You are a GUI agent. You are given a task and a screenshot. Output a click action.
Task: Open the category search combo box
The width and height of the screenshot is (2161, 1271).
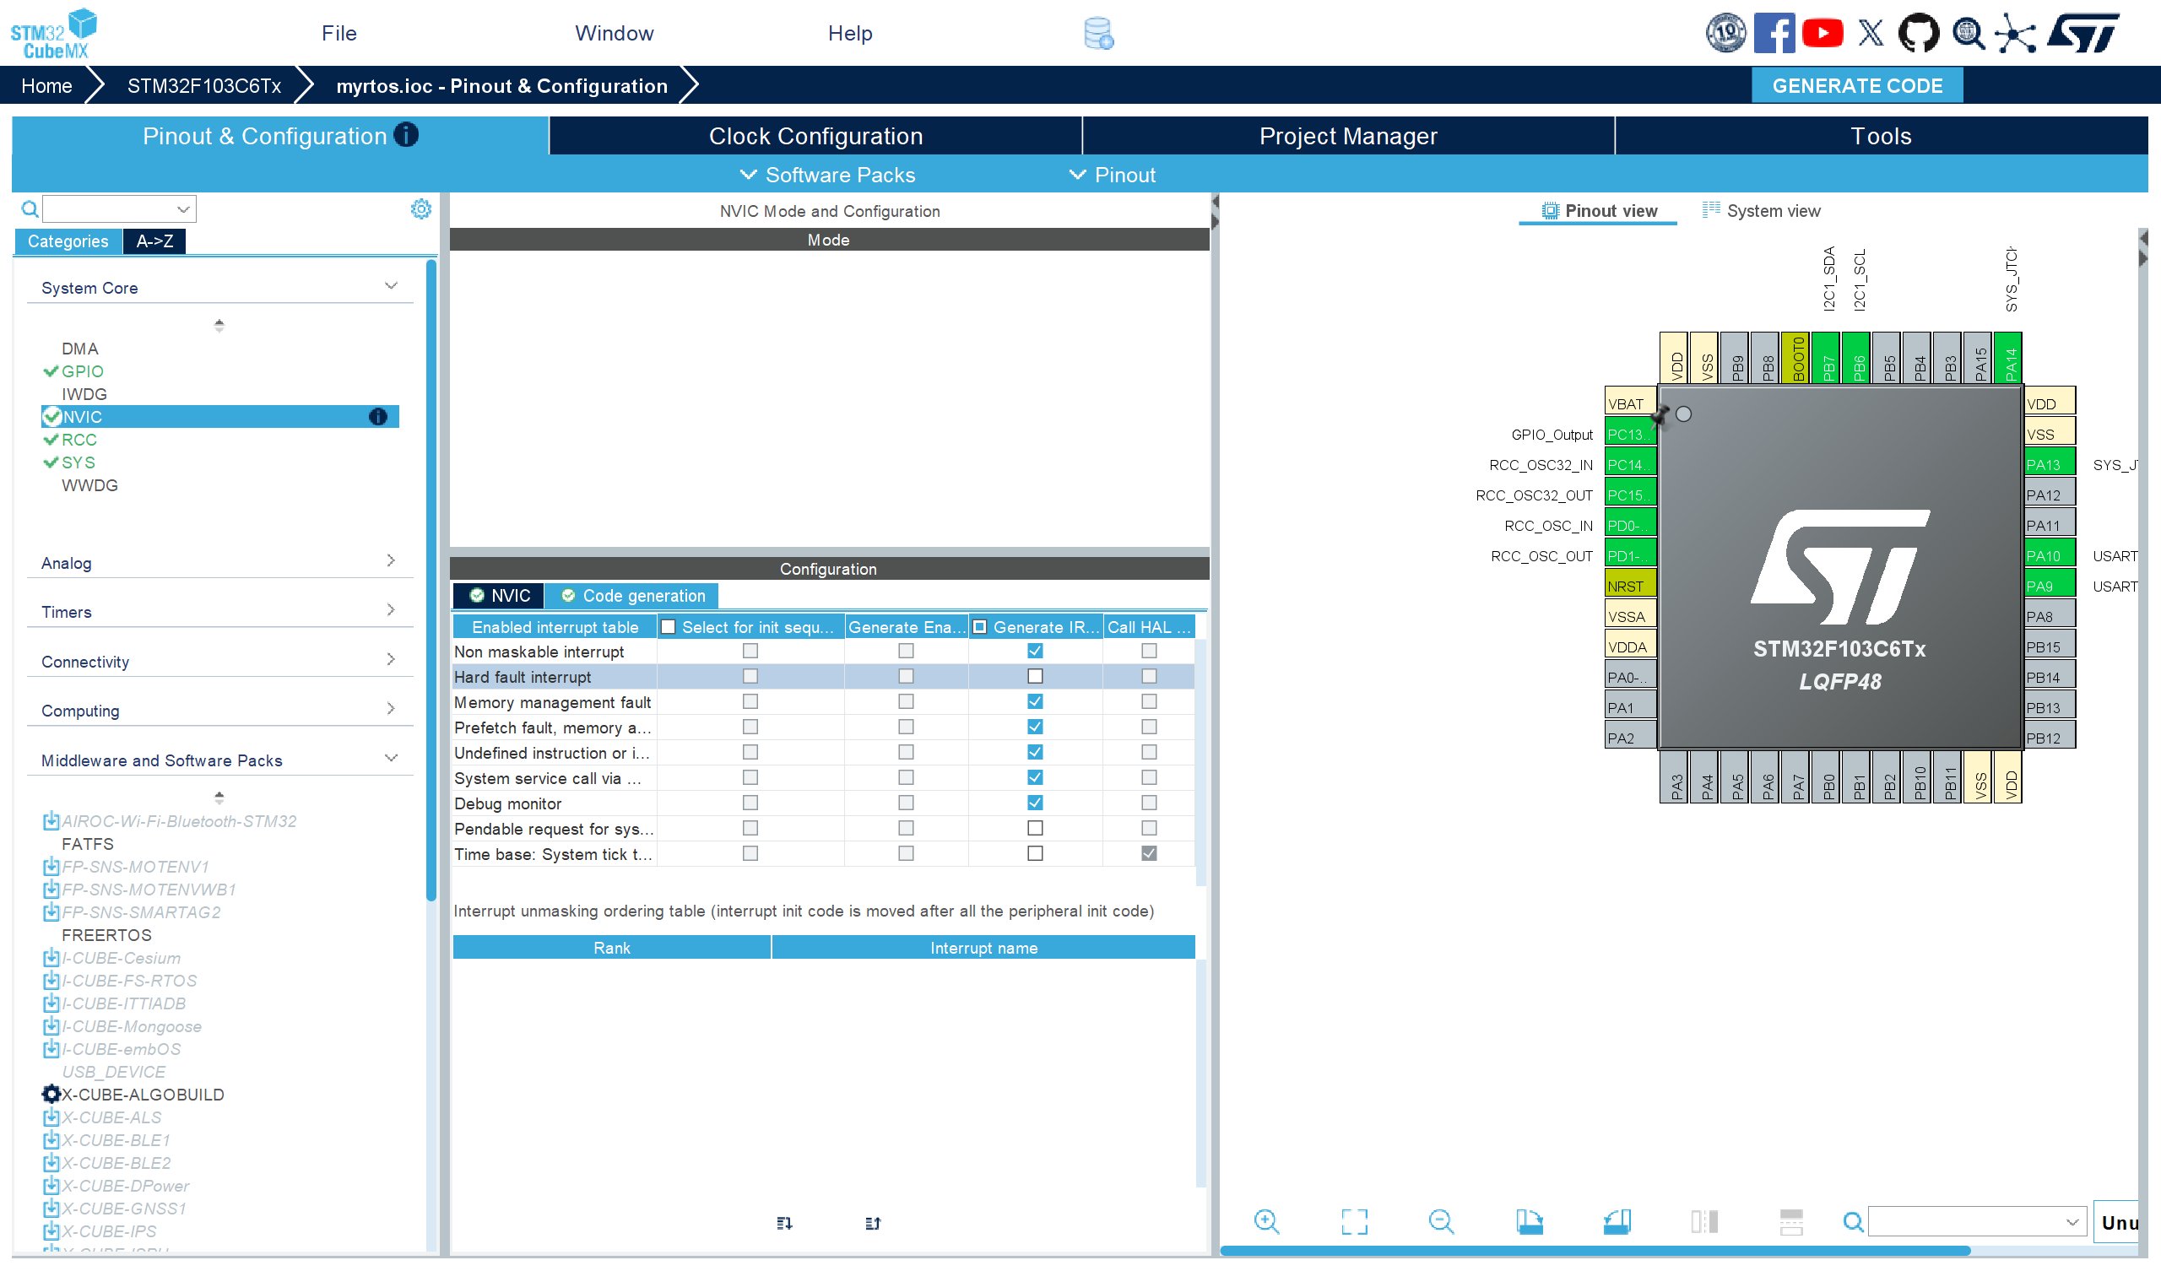click(x=119, y=209)
